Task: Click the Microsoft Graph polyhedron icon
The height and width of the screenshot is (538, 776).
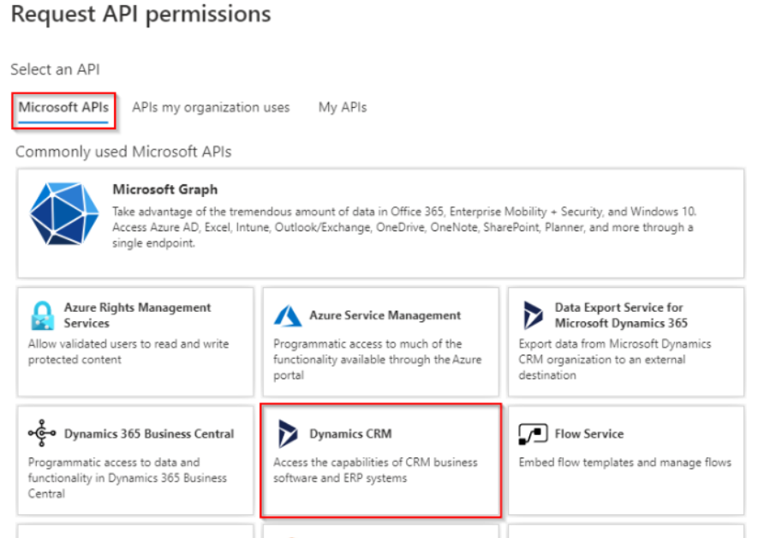Action: point(64,214)
